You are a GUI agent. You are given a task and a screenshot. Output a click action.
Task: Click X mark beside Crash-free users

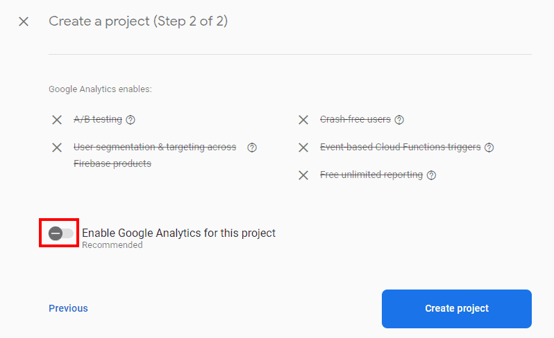(303, 120)
